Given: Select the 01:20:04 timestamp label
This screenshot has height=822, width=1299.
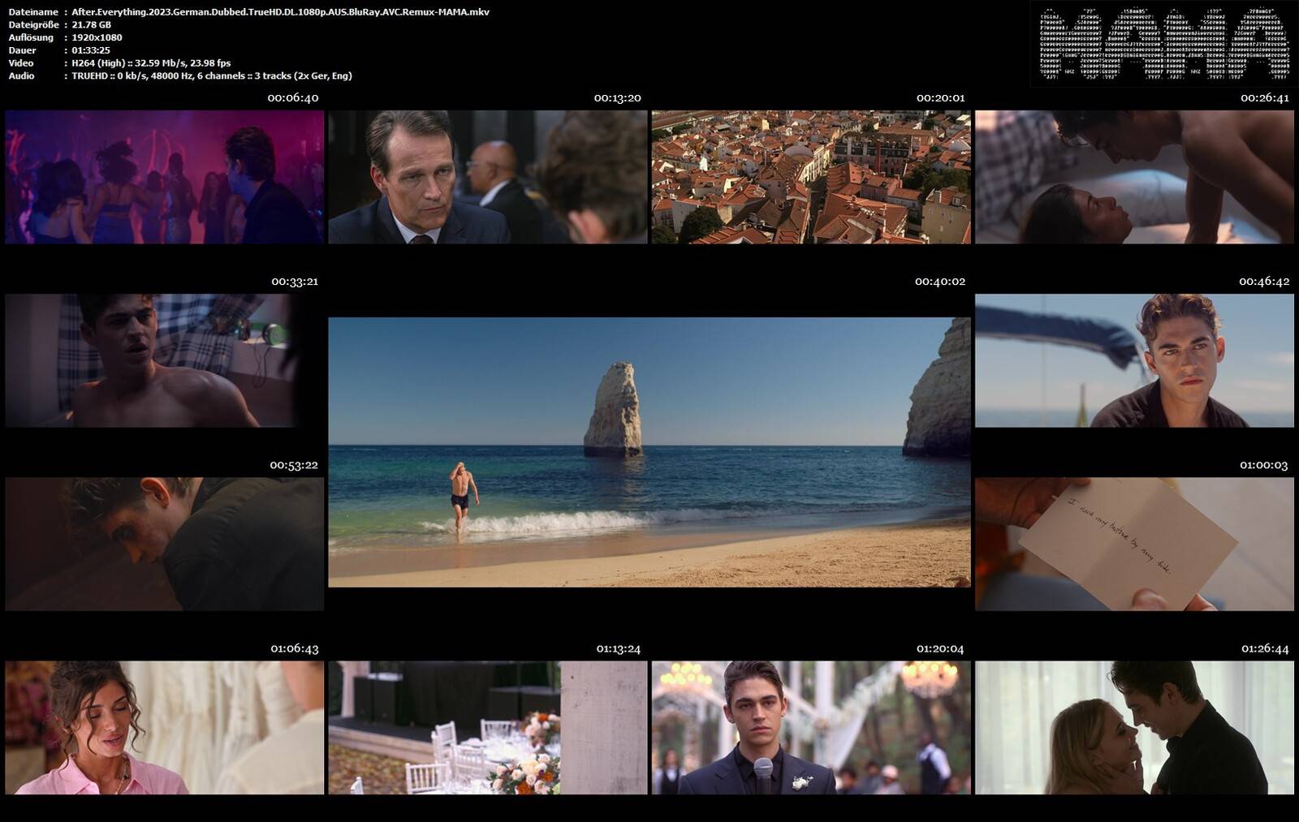Looking at the screenshot, I should [940, 649].
